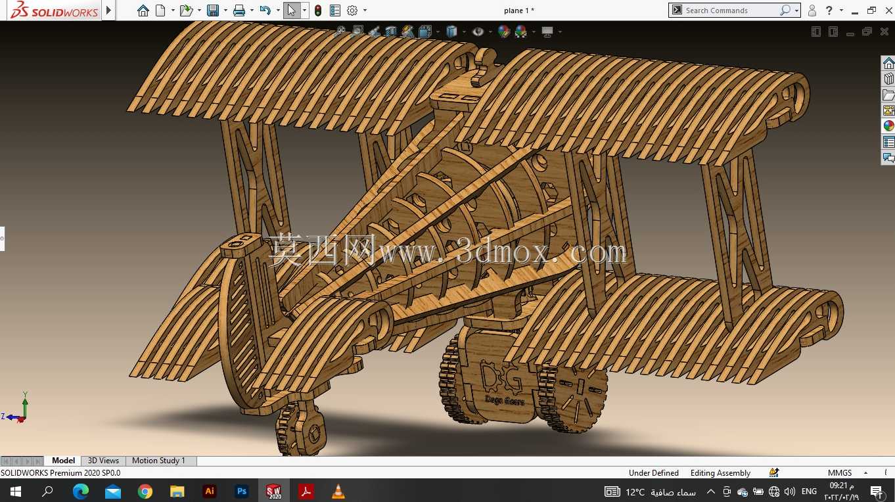Screen dimensions: 895x502
Task: Select Previous View icon
Action: pos(375,31)
